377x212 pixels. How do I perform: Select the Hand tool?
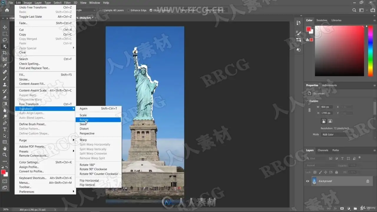click(5, 148)
